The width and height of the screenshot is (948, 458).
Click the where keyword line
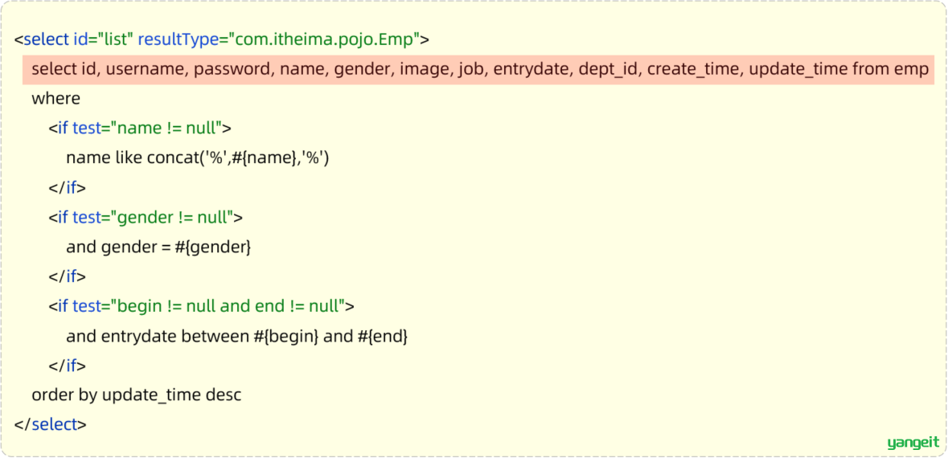[x=55, y=99]
